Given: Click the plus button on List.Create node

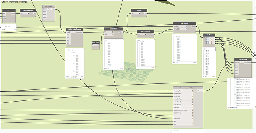Looking at the screenshot, I should [x=49, y=9].
